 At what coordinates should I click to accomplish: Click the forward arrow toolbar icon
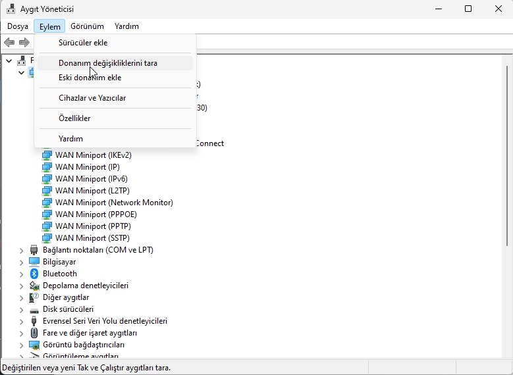[x=24, y=42]
